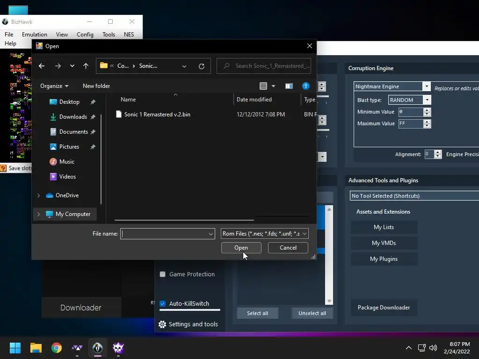Screen dimensions: 479x359
Task: Open BizHawk Config menu
Action: click(x=85, y=35)
